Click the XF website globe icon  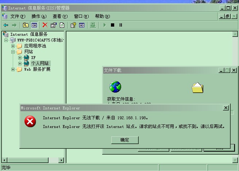(x=26, y=58)
